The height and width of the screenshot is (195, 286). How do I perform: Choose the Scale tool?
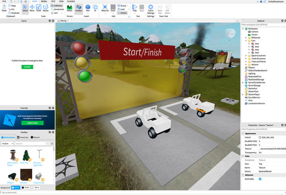tap(39, 8)
